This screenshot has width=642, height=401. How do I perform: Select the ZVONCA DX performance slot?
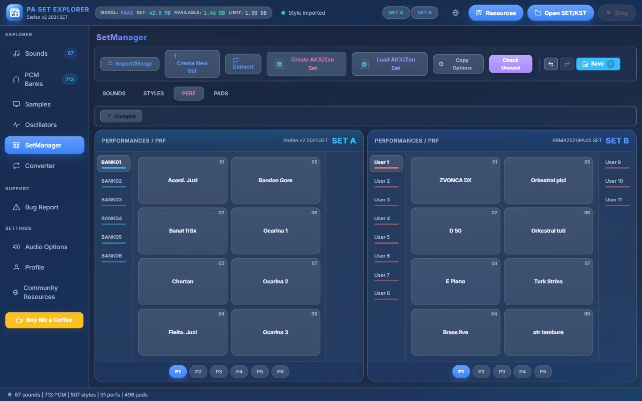(455, 180)
